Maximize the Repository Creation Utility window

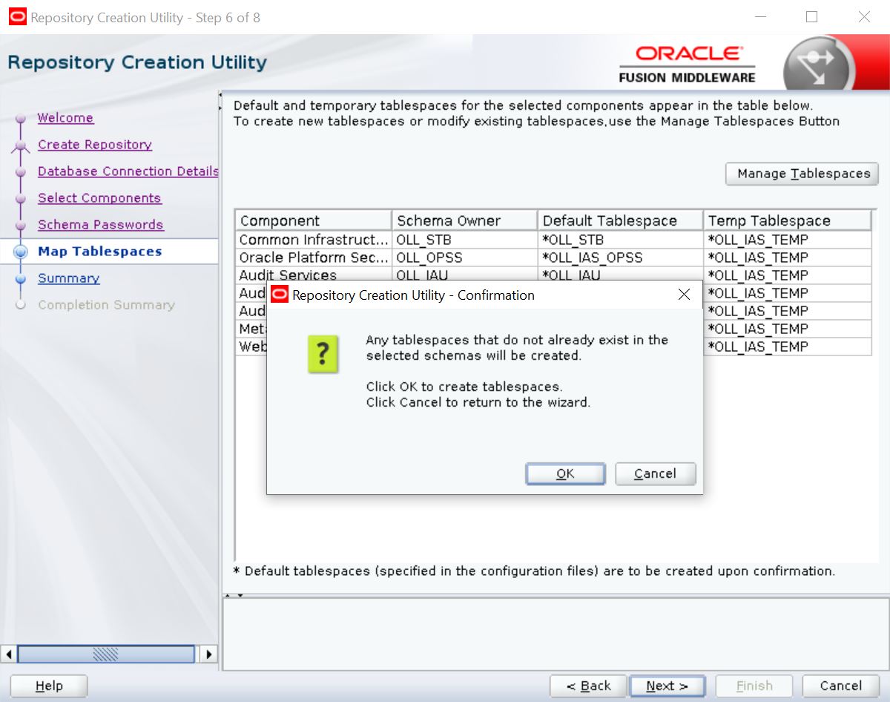(811, 16)
